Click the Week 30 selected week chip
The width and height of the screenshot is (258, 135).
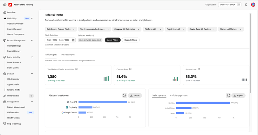[90, 40]
